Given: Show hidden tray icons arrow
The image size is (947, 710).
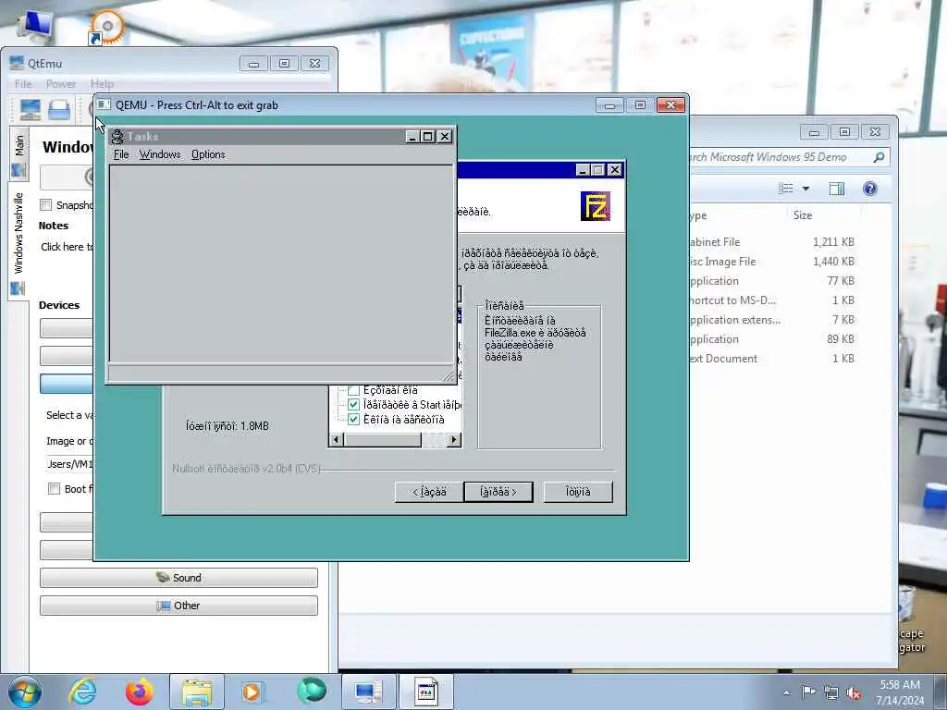Looking at the screenshot, I should [x=786, y=692].
